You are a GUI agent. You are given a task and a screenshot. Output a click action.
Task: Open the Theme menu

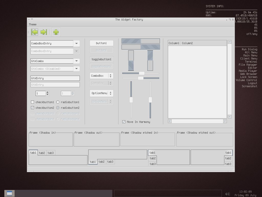pos(32,24)
